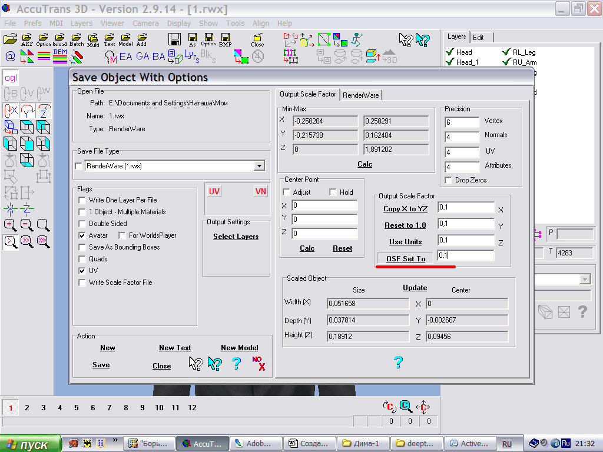The image size is (603, 452).
Task: Click the Add folder toolbar icon
Action: pos(141,39)
